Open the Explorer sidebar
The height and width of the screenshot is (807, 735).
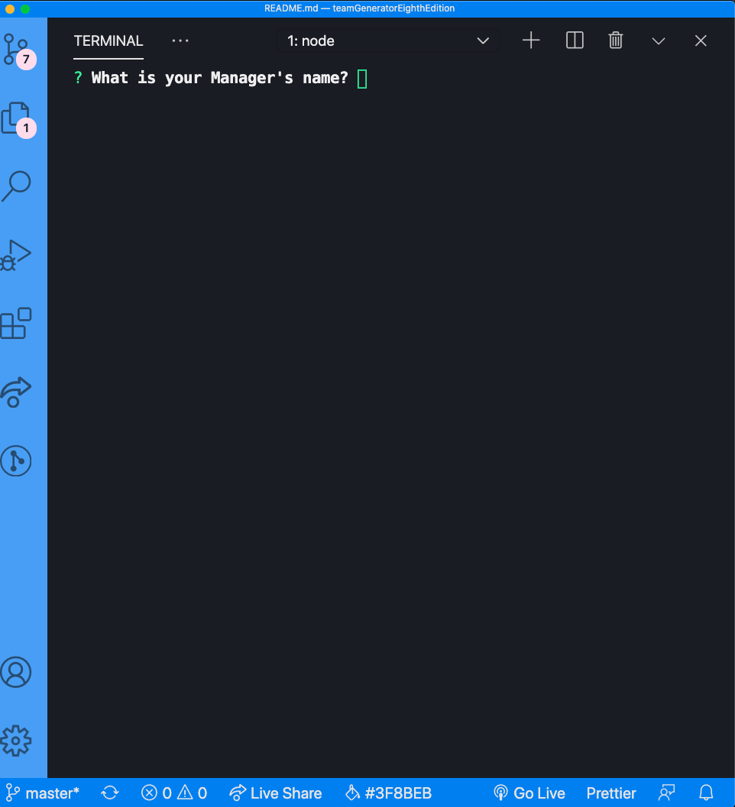coord(17,118)
